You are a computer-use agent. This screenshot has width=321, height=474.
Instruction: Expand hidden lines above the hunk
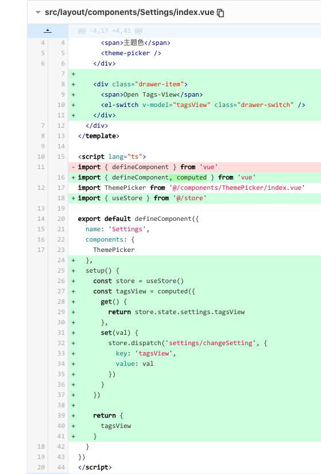[48, 31]
